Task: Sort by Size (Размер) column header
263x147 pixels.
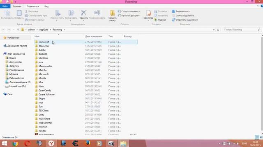Action: tap(128, 36)
